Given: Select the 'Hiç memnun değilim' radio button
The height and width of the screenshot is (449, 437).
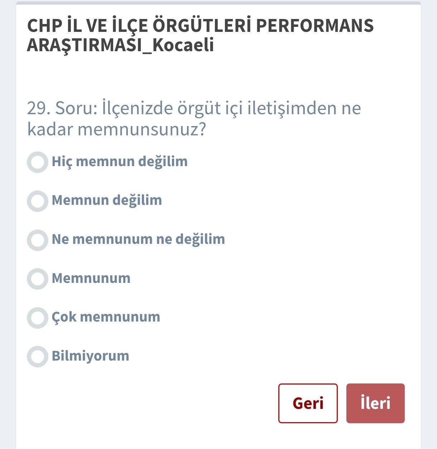Looking at the screenshot, I should point(38,162).
